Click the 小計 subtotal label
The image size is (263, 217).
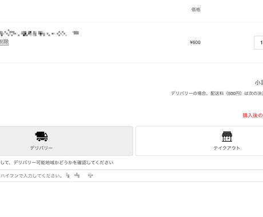pos(259,83)
